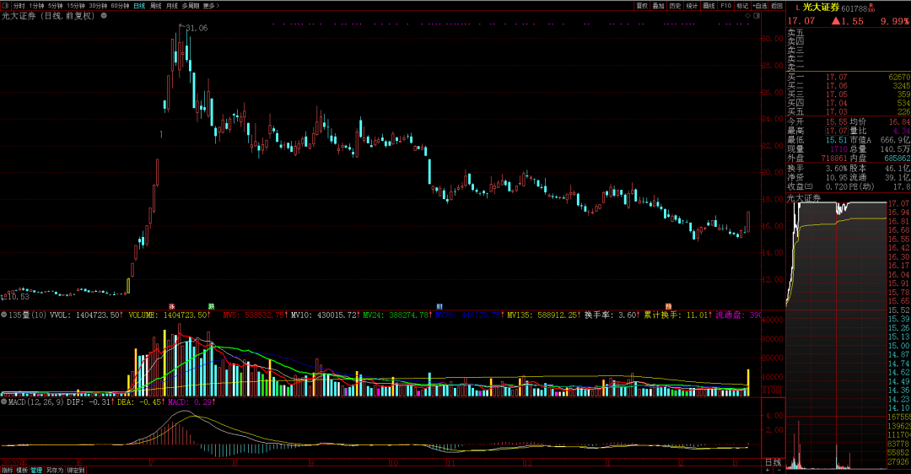
Task: Click red 涨 event marker on chart
Action: click(x=171, y=306)
